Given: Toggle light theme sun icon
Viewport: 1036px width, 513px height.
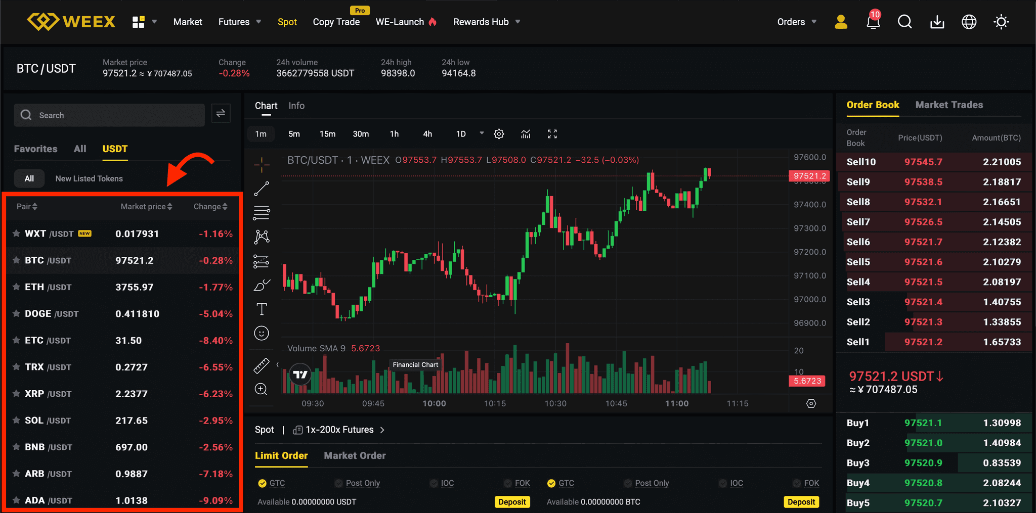Looking at the screenshot, I should tap(1001, 22).
